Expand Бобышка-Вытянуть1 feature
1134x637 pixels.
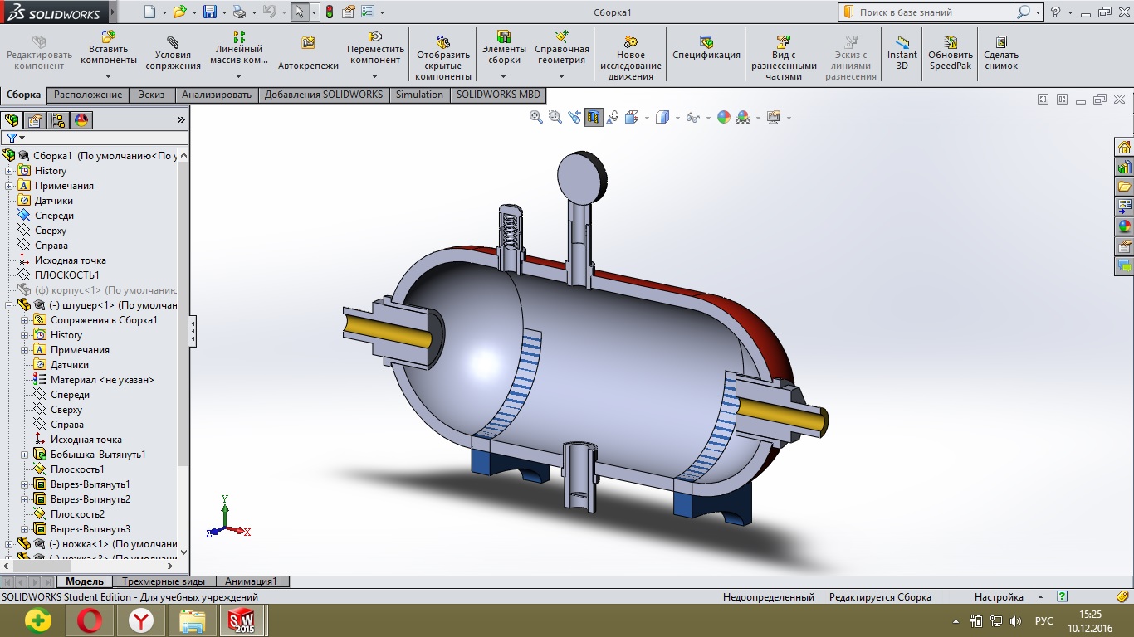(x=25, y=455)
